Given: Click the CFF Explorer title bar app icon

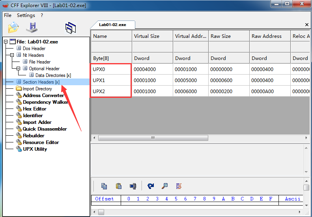Looking at the screenshot, I should click(6, 5).
